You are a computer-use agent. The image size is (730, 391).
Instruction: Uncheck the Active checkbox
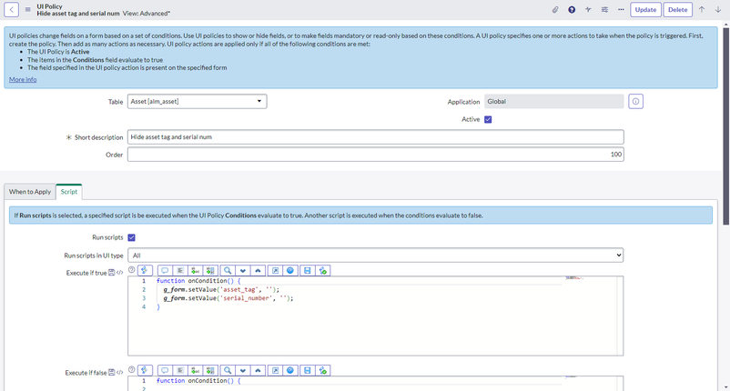pyautogui.click(x=488, y=119)
